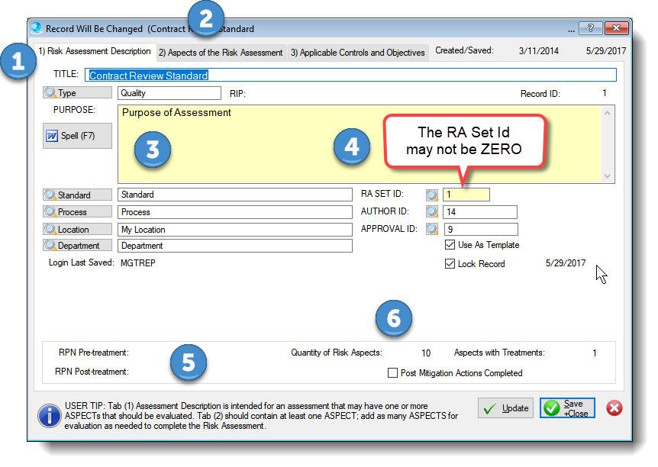Open the Department lookup icon
Image resolution: width=658 pixels, height=467 pixels.
pos(50,246)
